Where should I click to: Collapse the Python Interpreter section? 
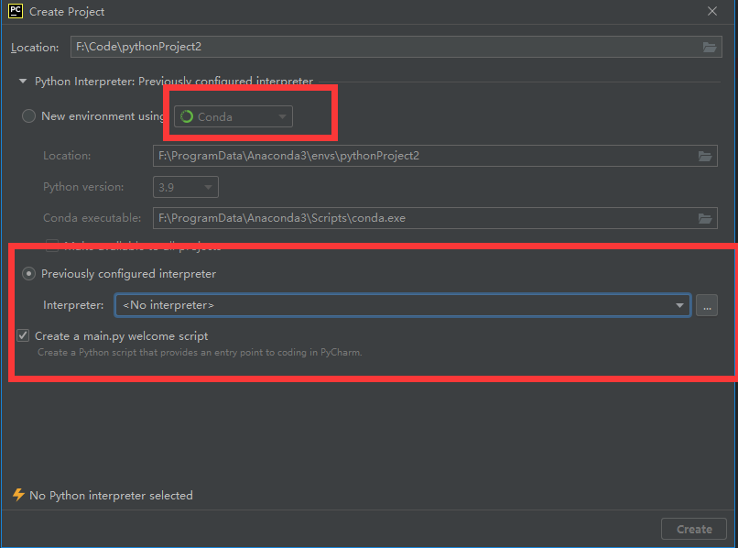pyautogui.click(x=23, y=81)
